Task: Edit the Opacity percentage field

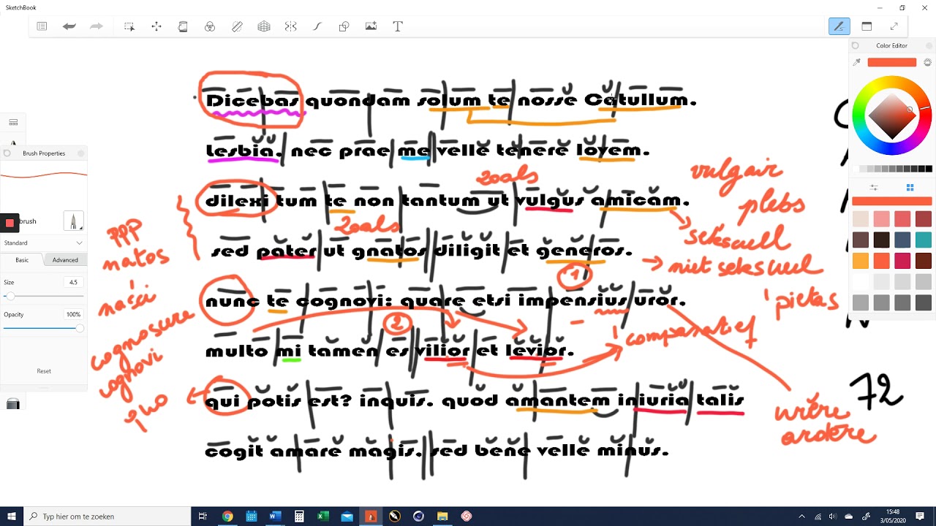Action: [x=73, y=314]
